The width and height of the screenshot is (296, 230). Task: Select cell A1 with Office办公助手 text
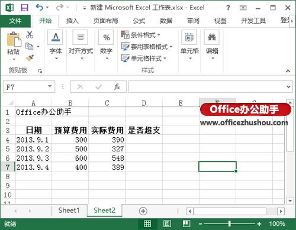(33, 112)
